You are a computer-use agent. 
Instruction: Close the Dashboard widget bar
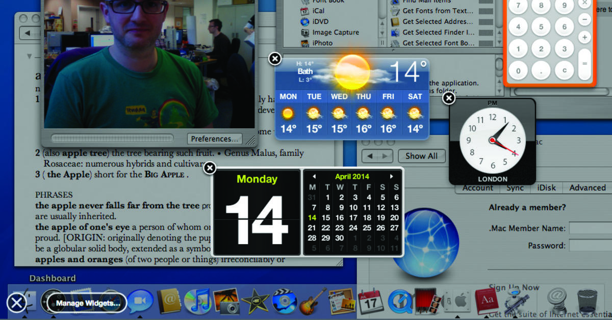pyautogui.click(x=17, y=303)
